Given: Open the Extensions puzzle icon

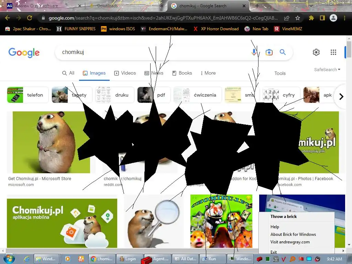Looking at the screenshot, I should click(311, 18).
